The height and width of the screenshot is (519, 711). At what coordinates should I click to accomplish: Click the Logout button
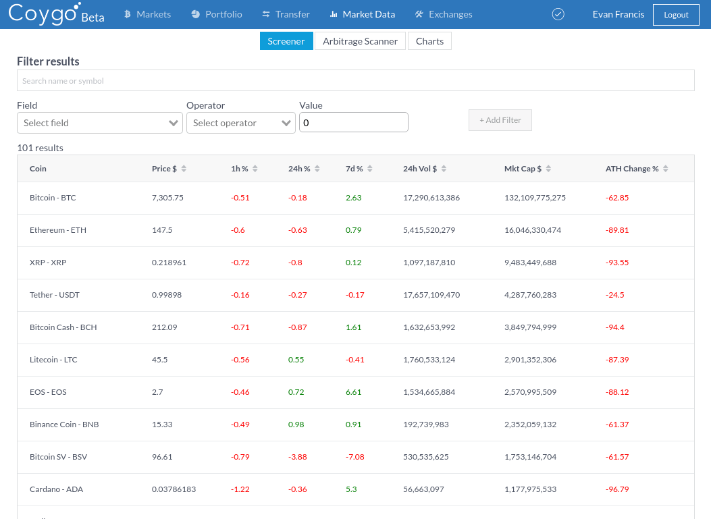676,14
